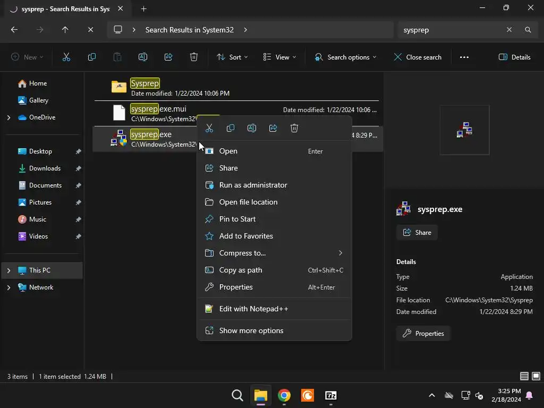Toggle the Details pane button
This screenshot has width=544, height=408.
click(x=514, y=57)
